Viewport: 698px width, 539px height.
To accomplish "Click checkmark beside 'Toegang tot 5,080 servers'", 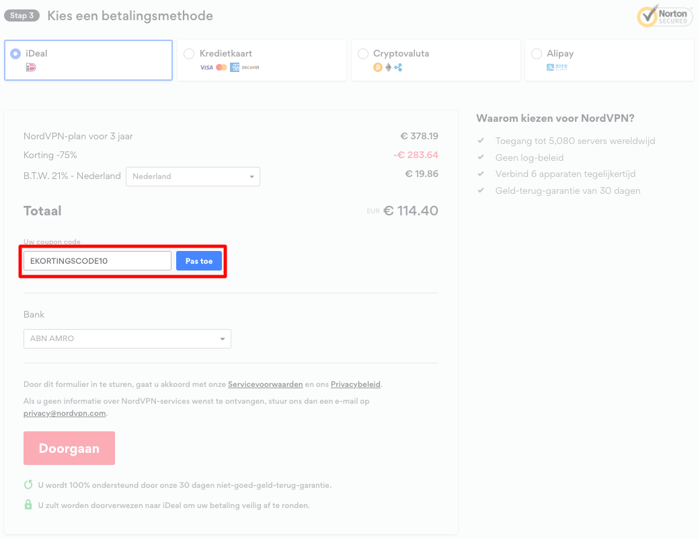I will (481, 141).
